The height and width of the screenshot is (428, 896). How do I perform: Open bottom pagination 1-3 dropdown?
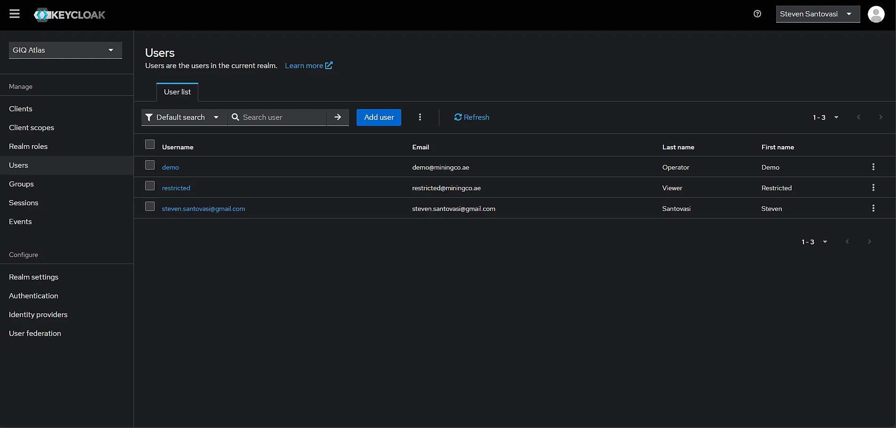[x=814, y=242]
